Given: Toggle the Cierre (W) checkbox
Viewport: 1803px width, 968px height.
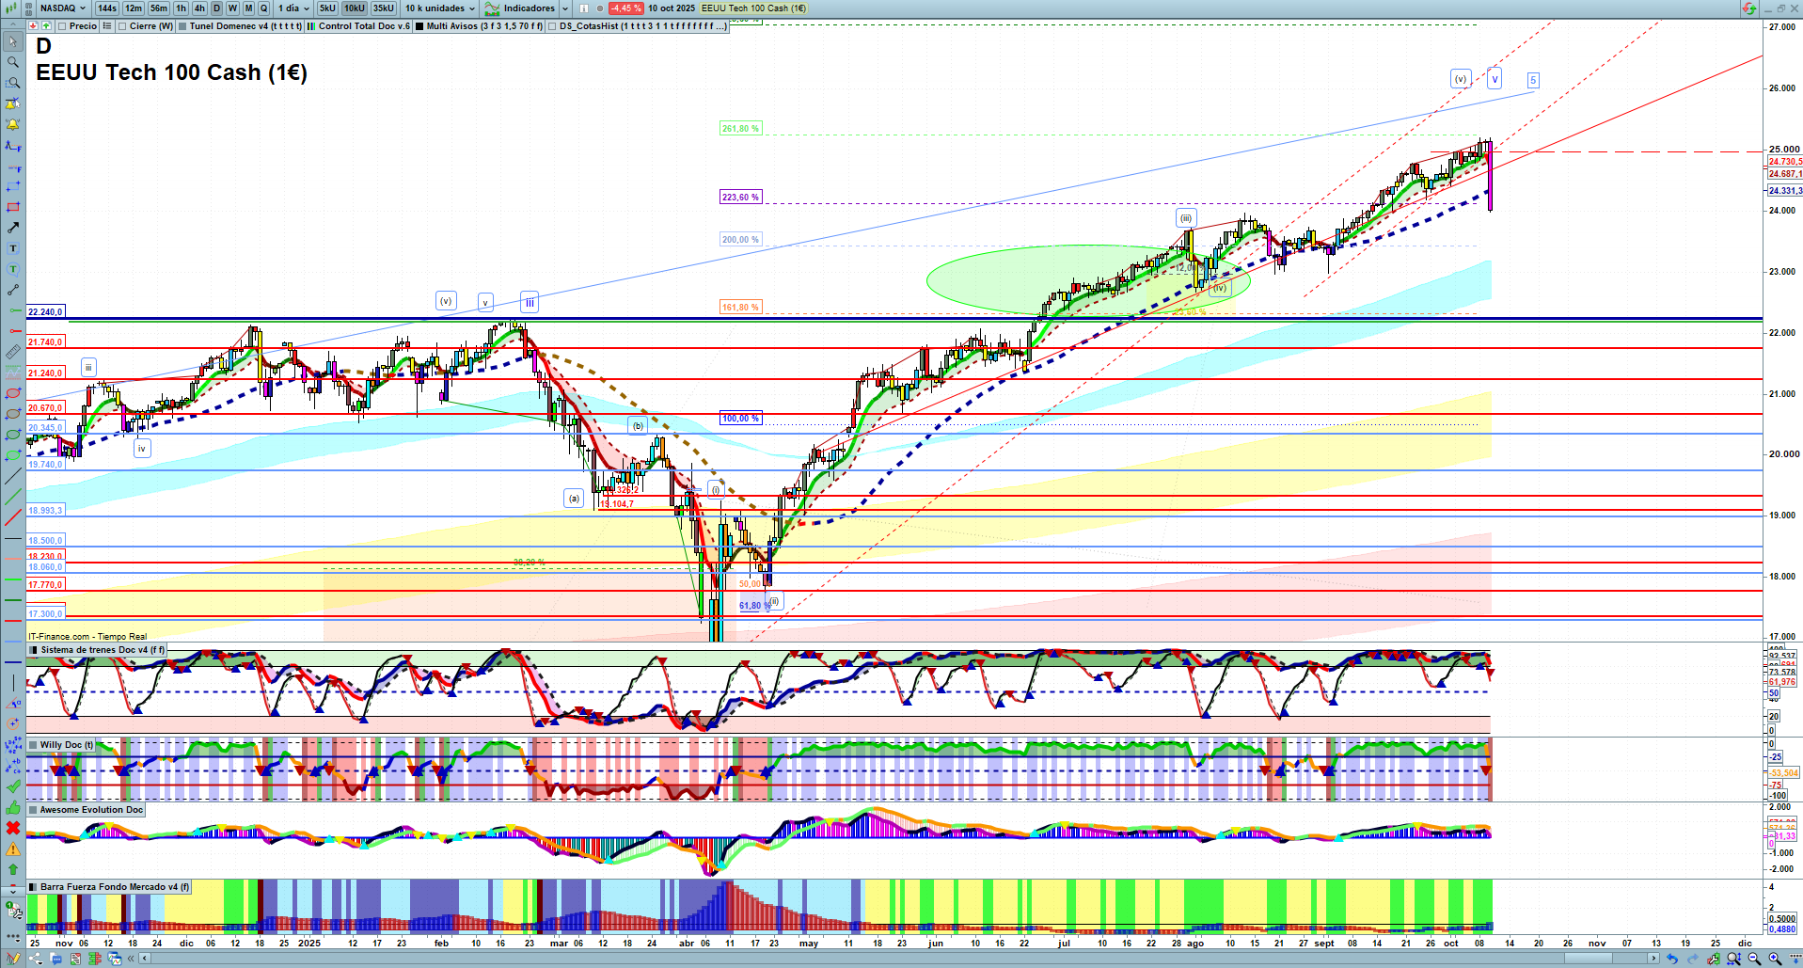Looking at the screenshot, I should point(123,26).
